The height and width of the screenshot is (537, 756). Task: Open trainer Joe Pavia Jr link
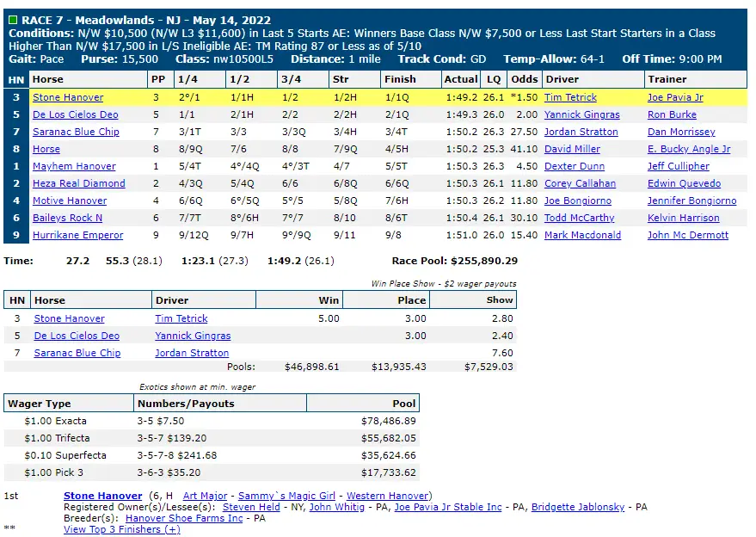click(x=675, y=97)
